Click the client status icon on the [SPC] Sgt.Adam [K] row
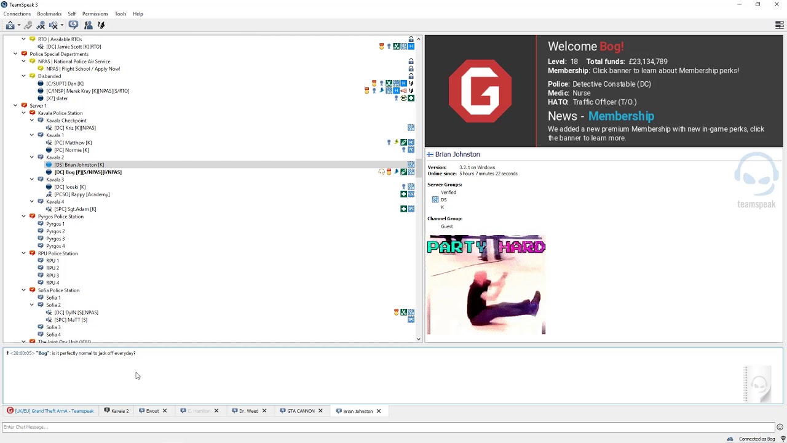The width and height of the screenshot is (787, 443). click(49, 209)
